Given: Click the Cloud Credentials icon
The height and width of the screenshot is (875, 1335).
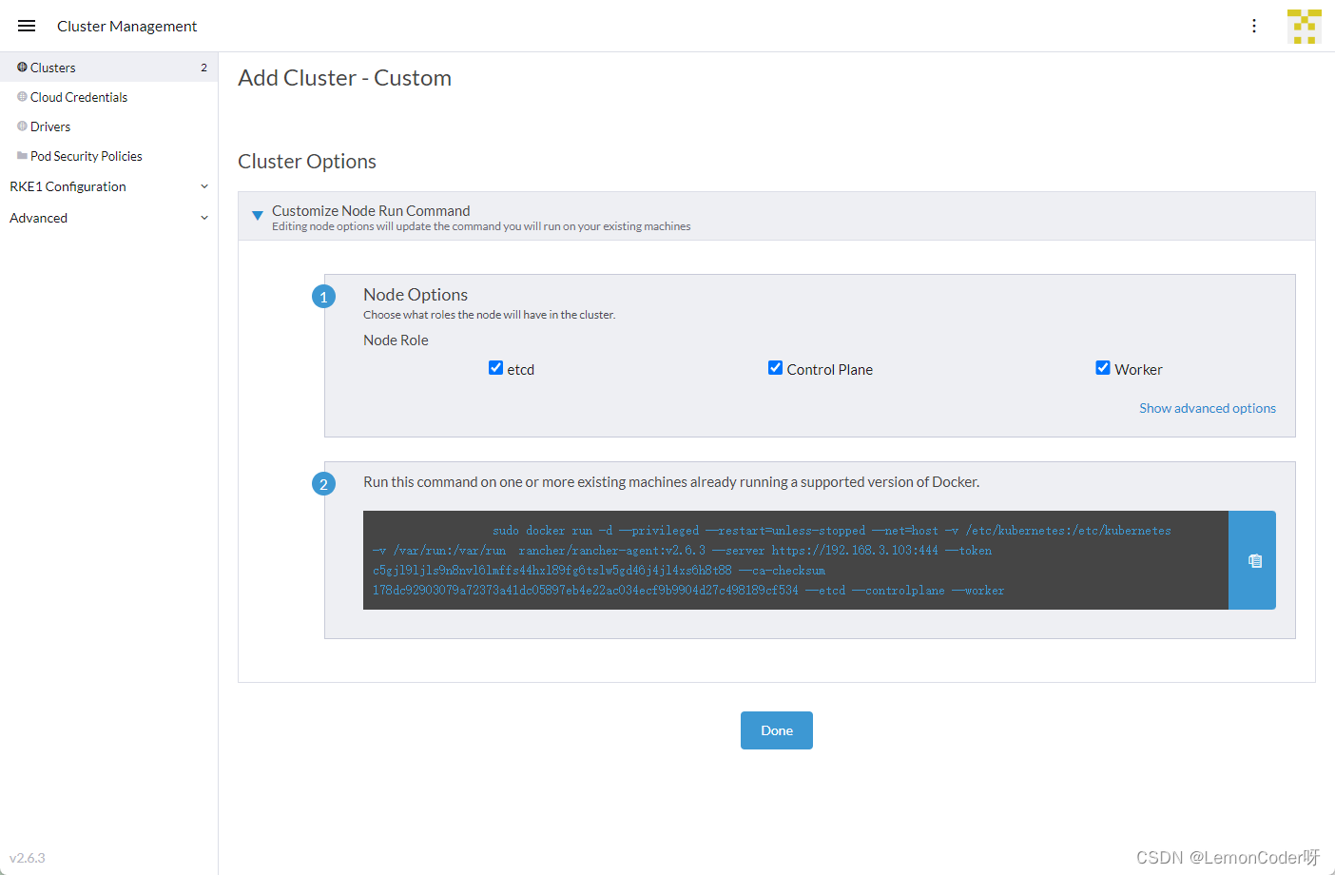Looking at the screenshot, I should coord(22,97).
